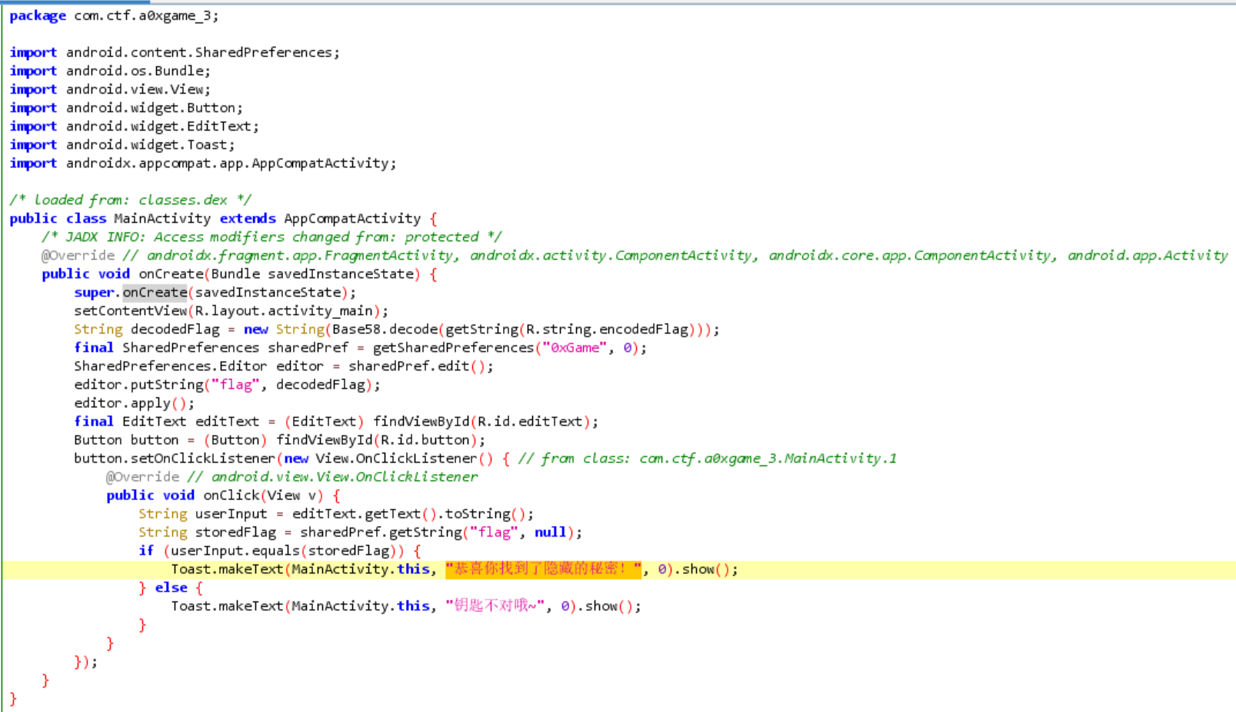Click the editor.apply() statement

[134, 403]
